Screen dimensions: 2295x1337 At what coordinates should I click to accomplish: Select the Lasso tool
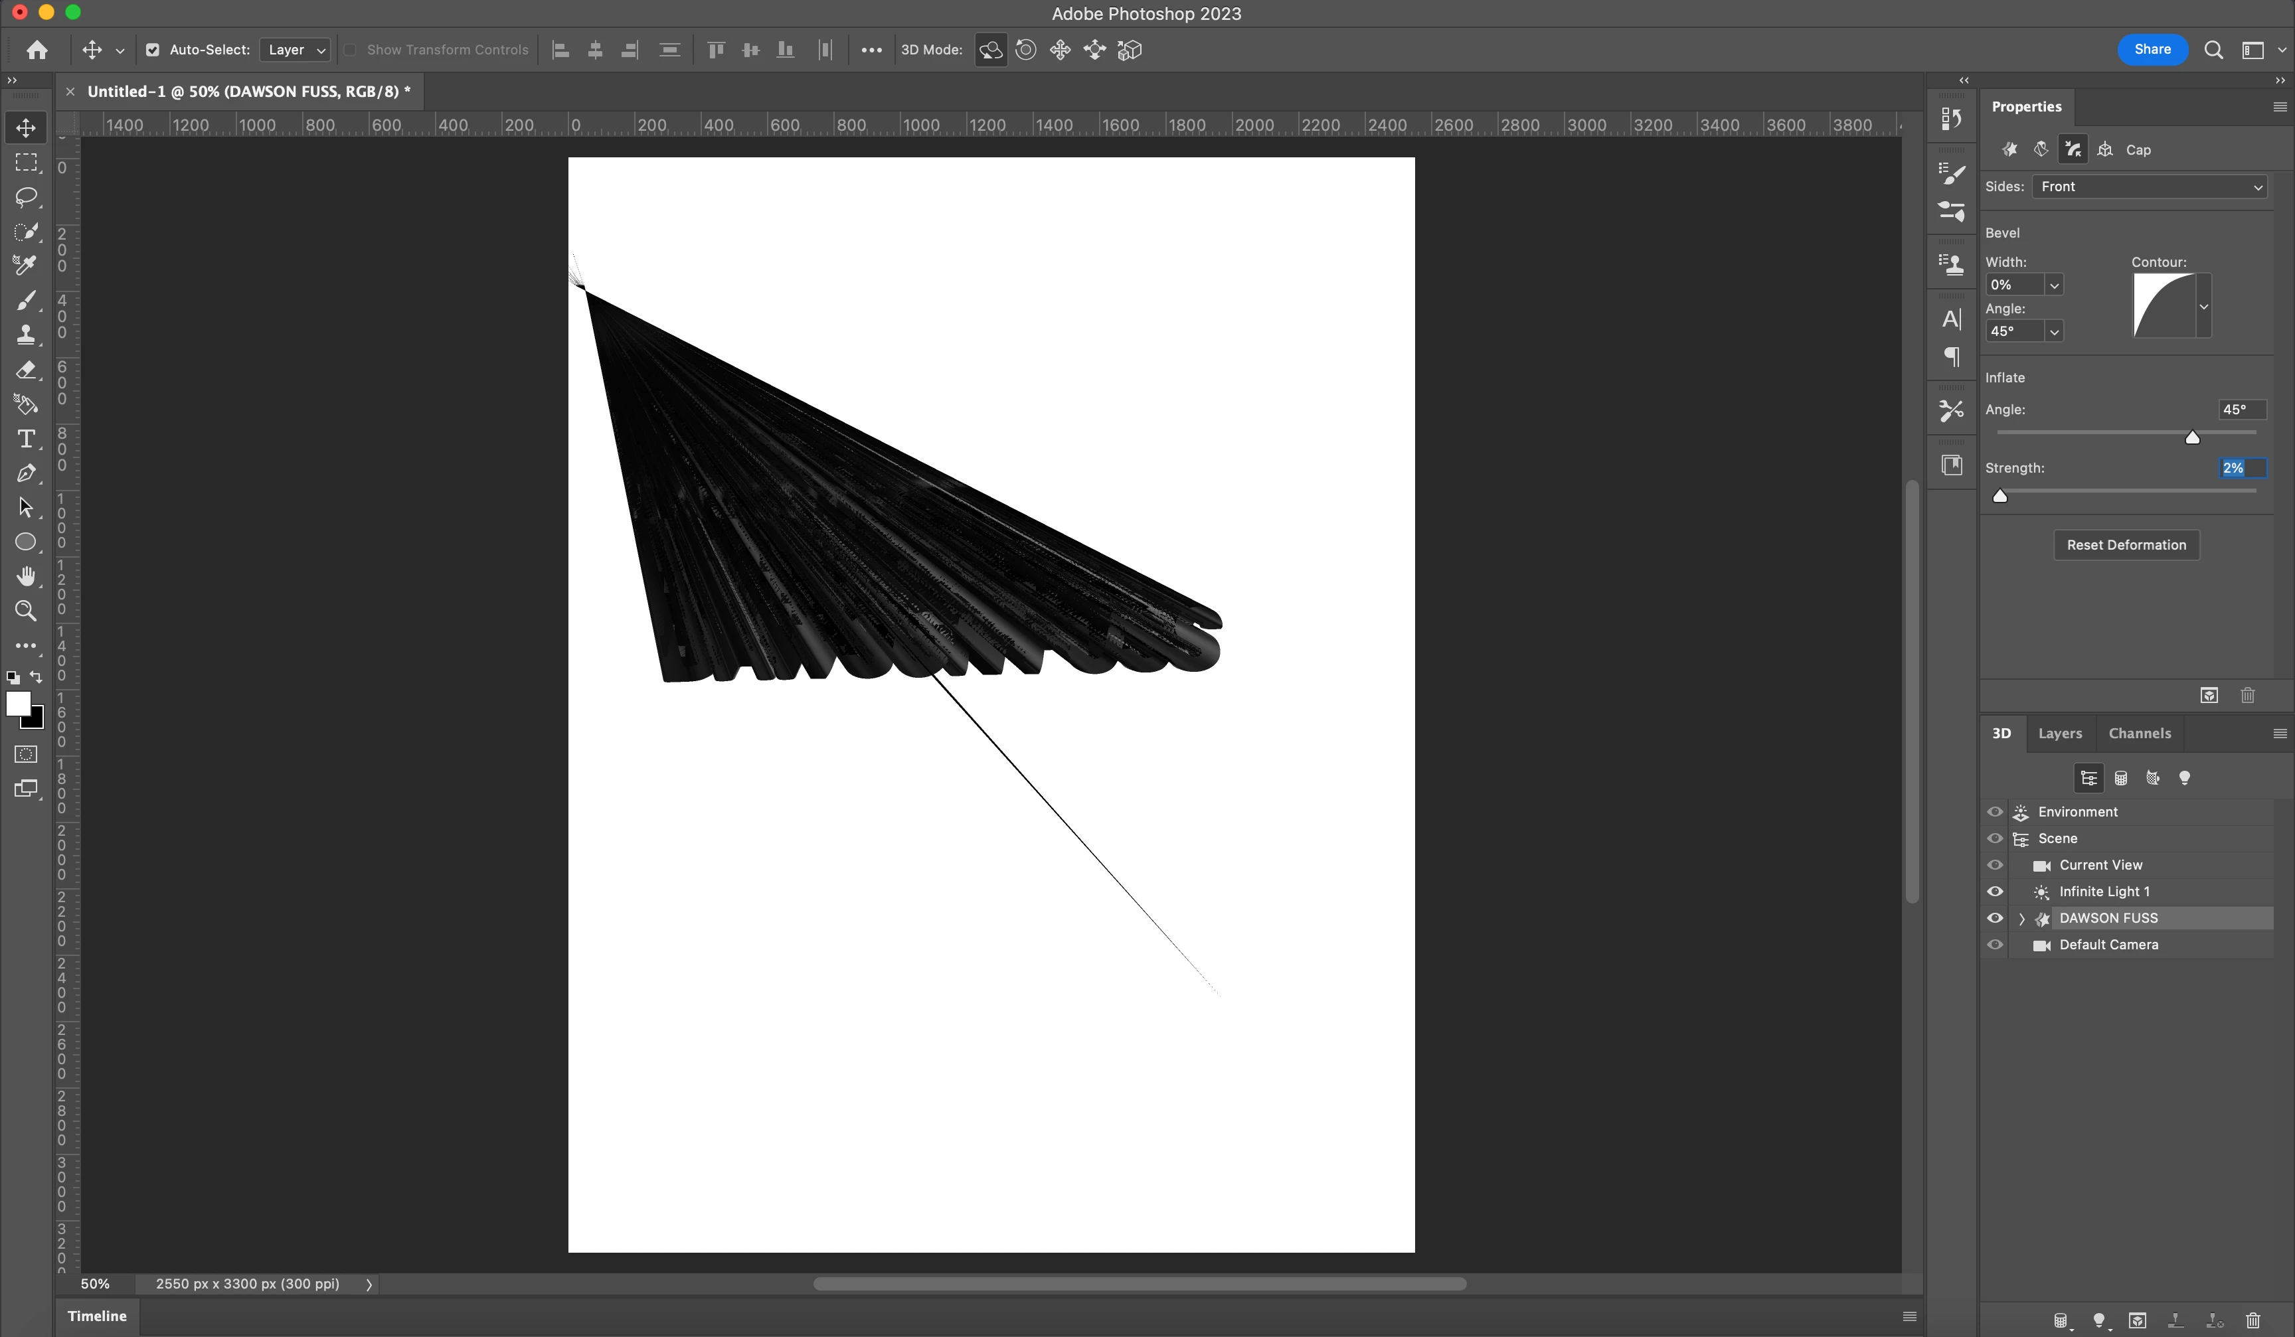coord(27,197)
